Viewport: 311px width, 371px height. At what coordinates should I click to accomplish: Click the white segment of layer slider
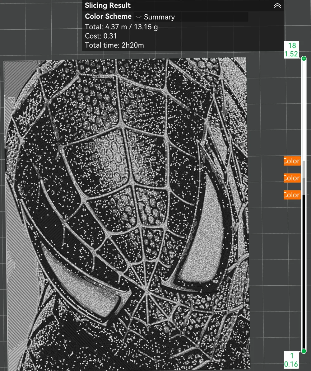click(304, 111)
